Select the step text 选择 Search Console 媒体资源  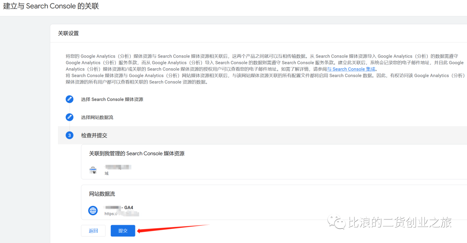tap(112, 99)
